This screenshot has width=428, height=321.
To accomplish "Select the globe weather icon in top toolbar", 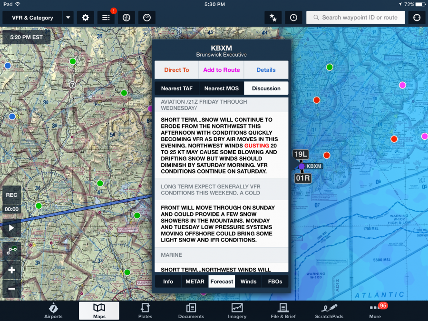I will (126, 17).
